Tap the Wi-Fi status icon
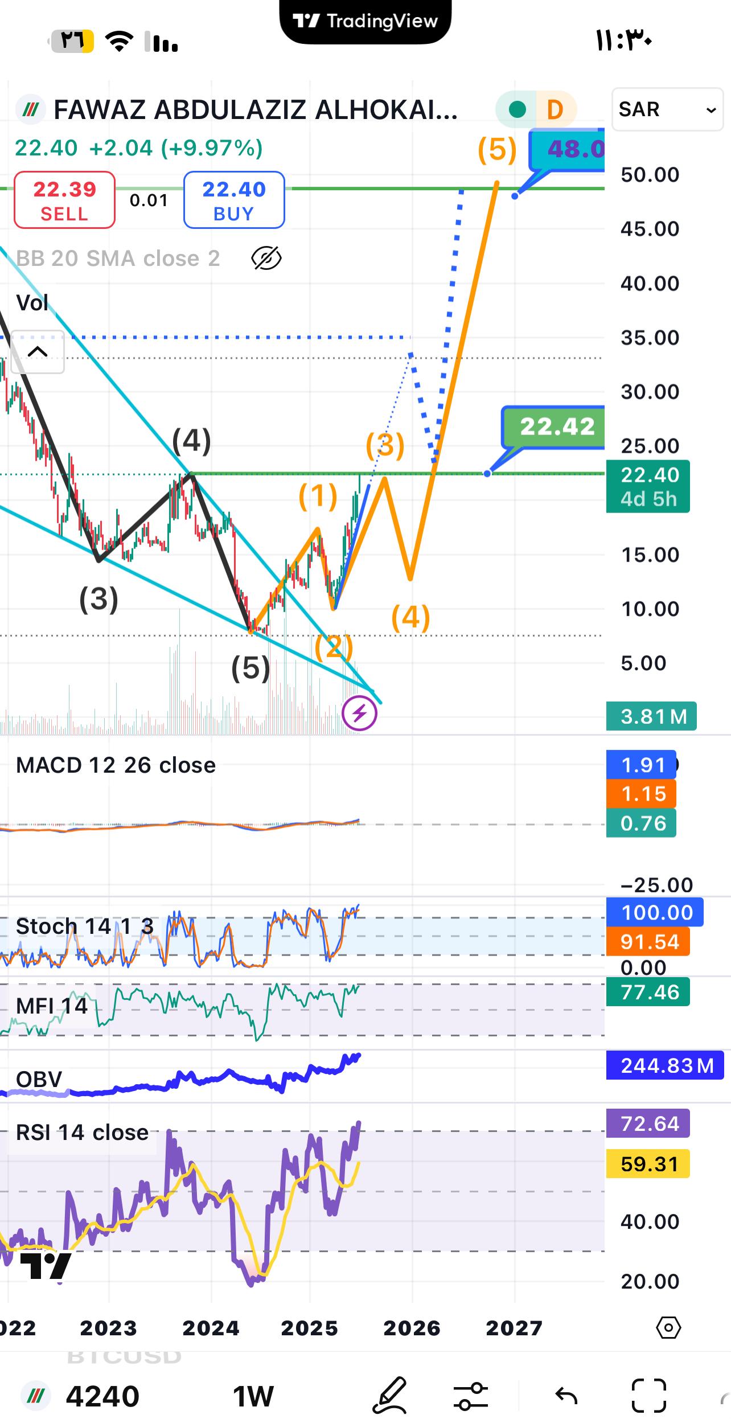This screenshot has width=731, height=1419. click(119, 42)
